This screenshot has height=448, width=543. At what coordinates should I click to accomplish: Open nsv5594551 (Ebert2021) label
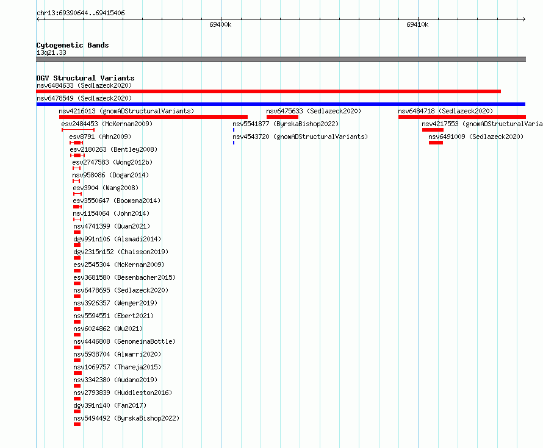(113, 316)
